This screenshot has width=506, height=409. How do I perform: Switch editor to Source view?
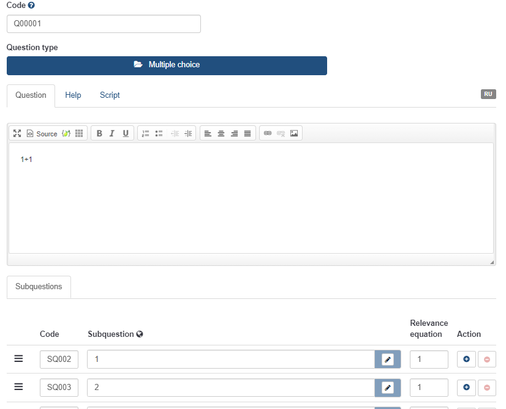coord(42,133)
